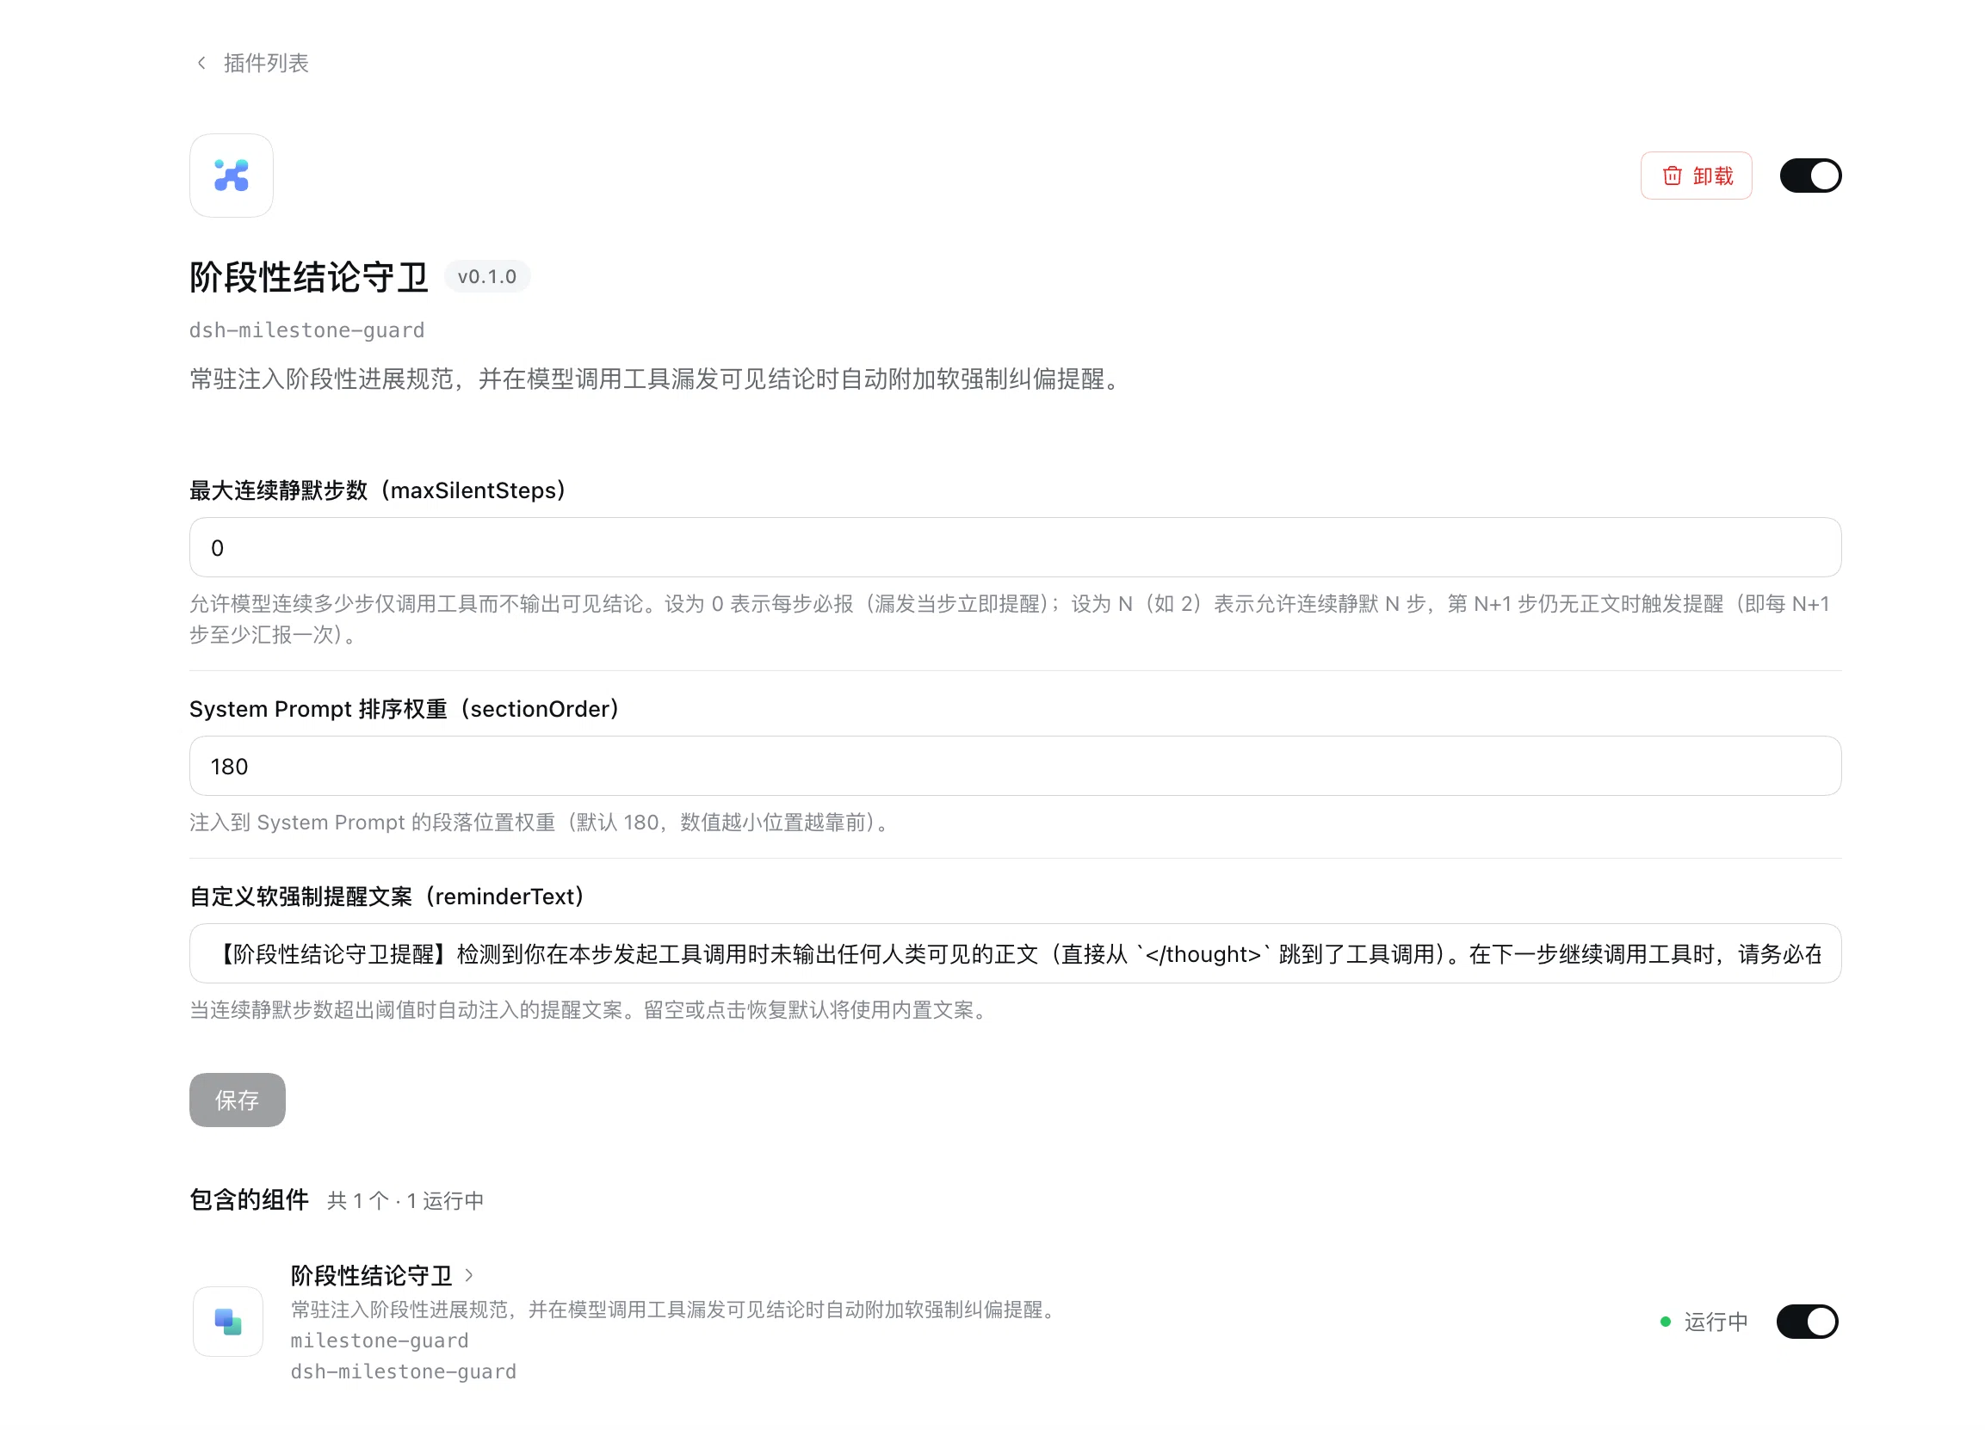Toggle the component switch next to 运行中
Image resolution: width=1985 pixels, height=1430 pixels.
point(1809,1322)
